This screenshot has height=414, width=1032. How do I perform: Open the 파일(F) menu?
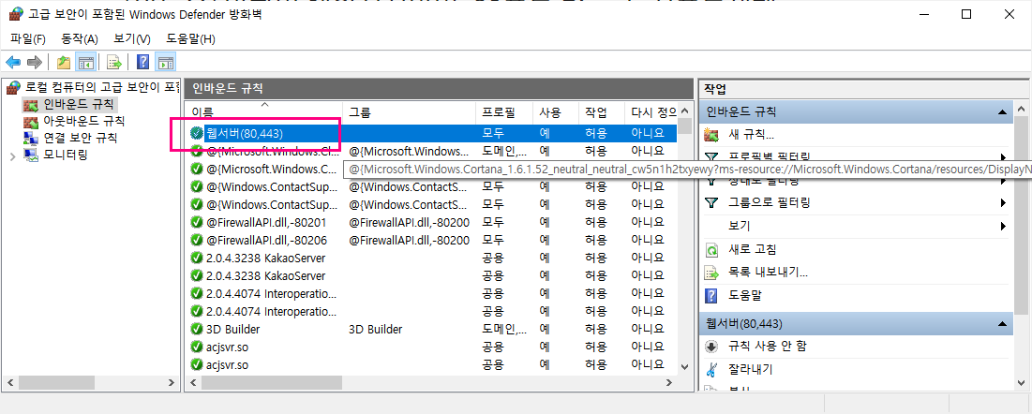(x=28, y=38)
